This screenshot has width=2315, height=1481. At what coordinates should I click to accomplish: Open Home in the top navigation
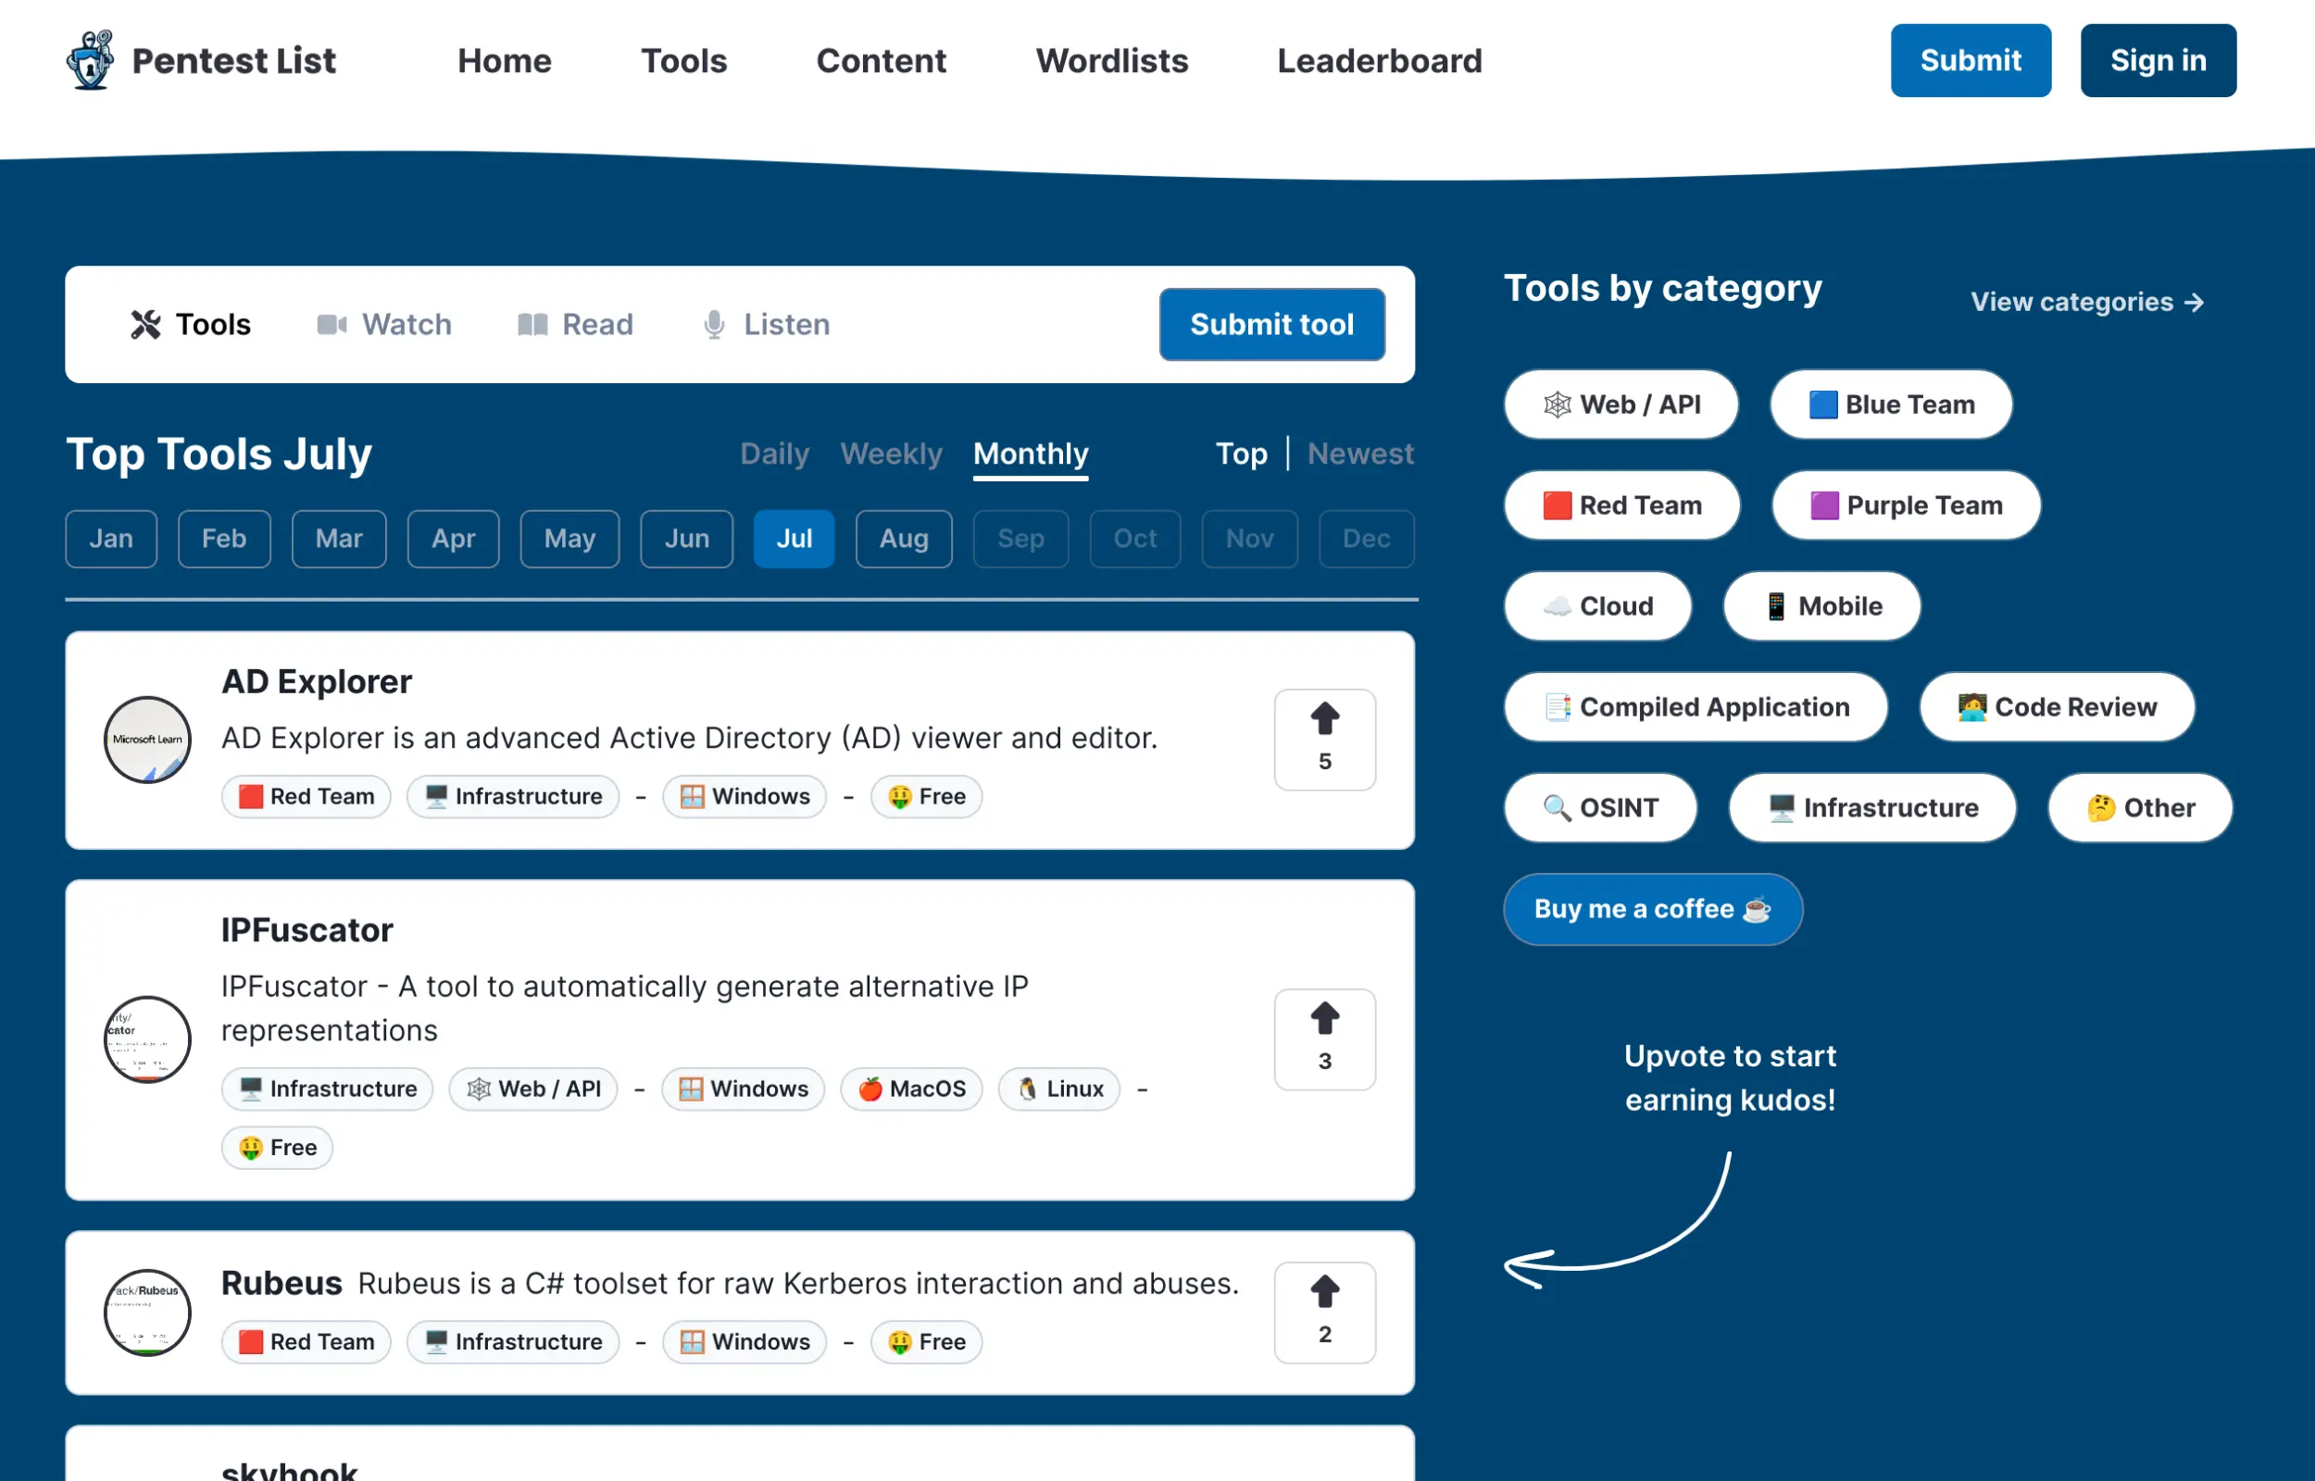(x=504, y=60)
